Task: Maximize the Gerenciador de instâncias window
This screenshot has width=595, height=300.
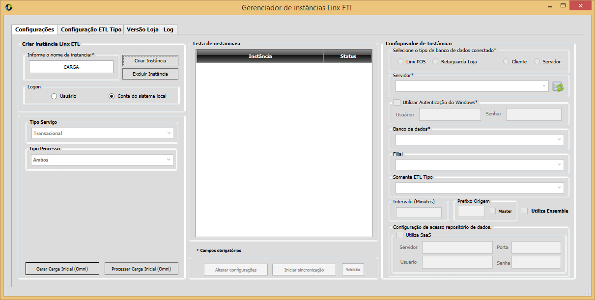Action: tap(564, 5)
